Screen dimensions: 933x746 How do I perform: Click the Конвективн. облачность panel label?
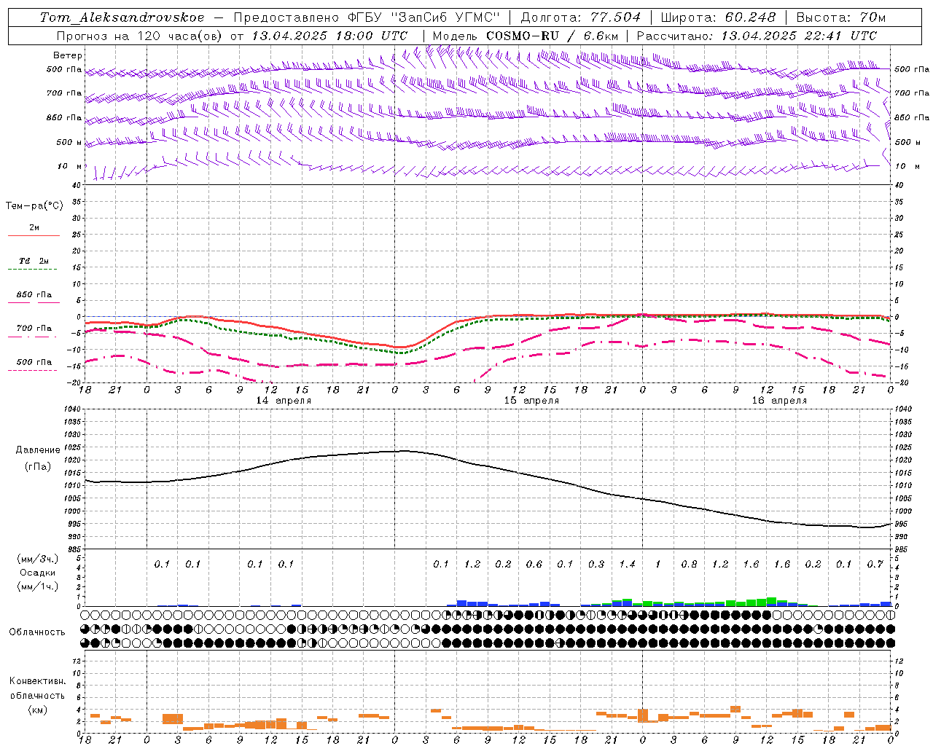click(x=37, y=695)
